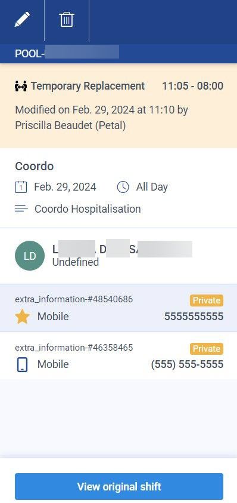Click the Temporary Replacement people icon
The image size is (237, 503).
[x=21, y=86]
